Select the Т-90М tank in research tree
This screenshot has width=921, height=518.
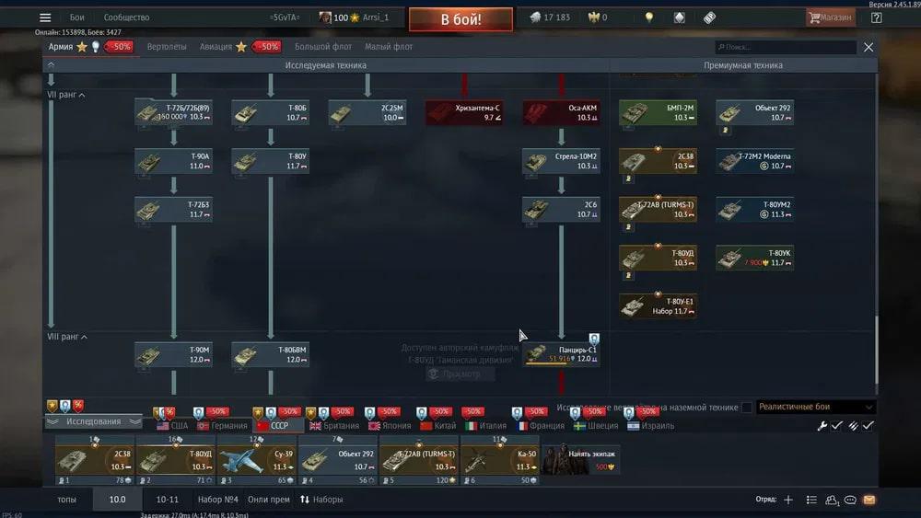coord(173,354)
